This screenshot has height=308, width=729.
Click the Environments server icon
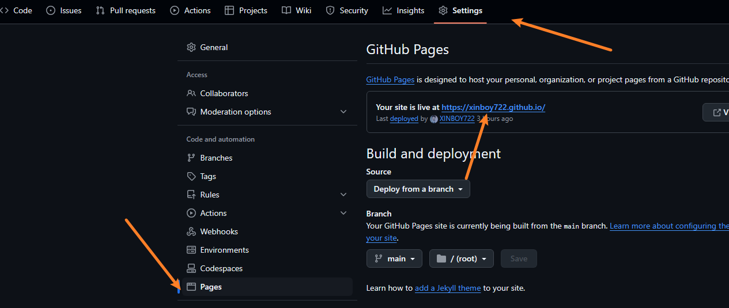191,250
